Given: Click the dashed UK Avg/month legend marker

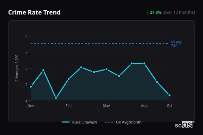Looking at the screenshot, I should [x=109, y=122].
